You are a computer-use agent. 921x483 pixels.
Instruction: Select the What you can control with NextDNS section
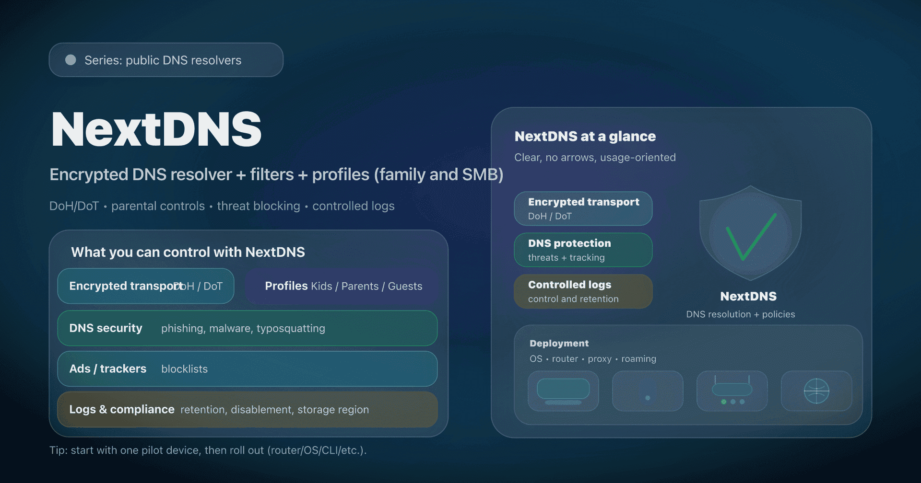point(188,252)
